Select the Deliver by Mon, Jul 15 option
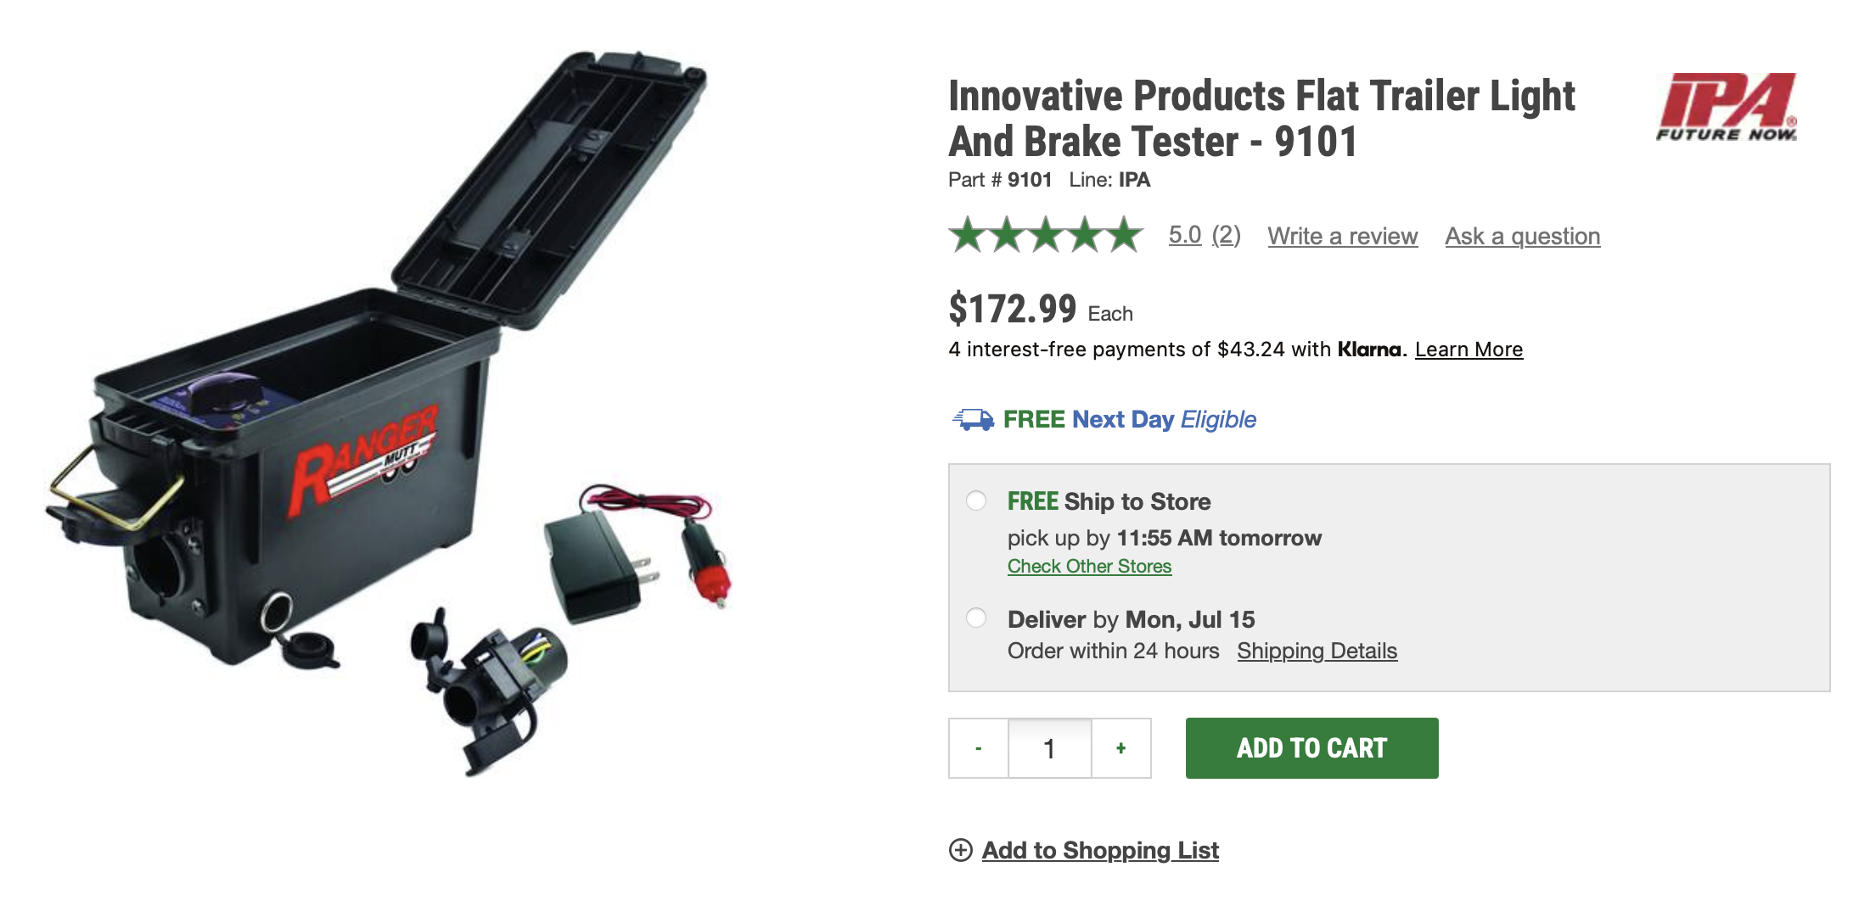 pos(976,618)
